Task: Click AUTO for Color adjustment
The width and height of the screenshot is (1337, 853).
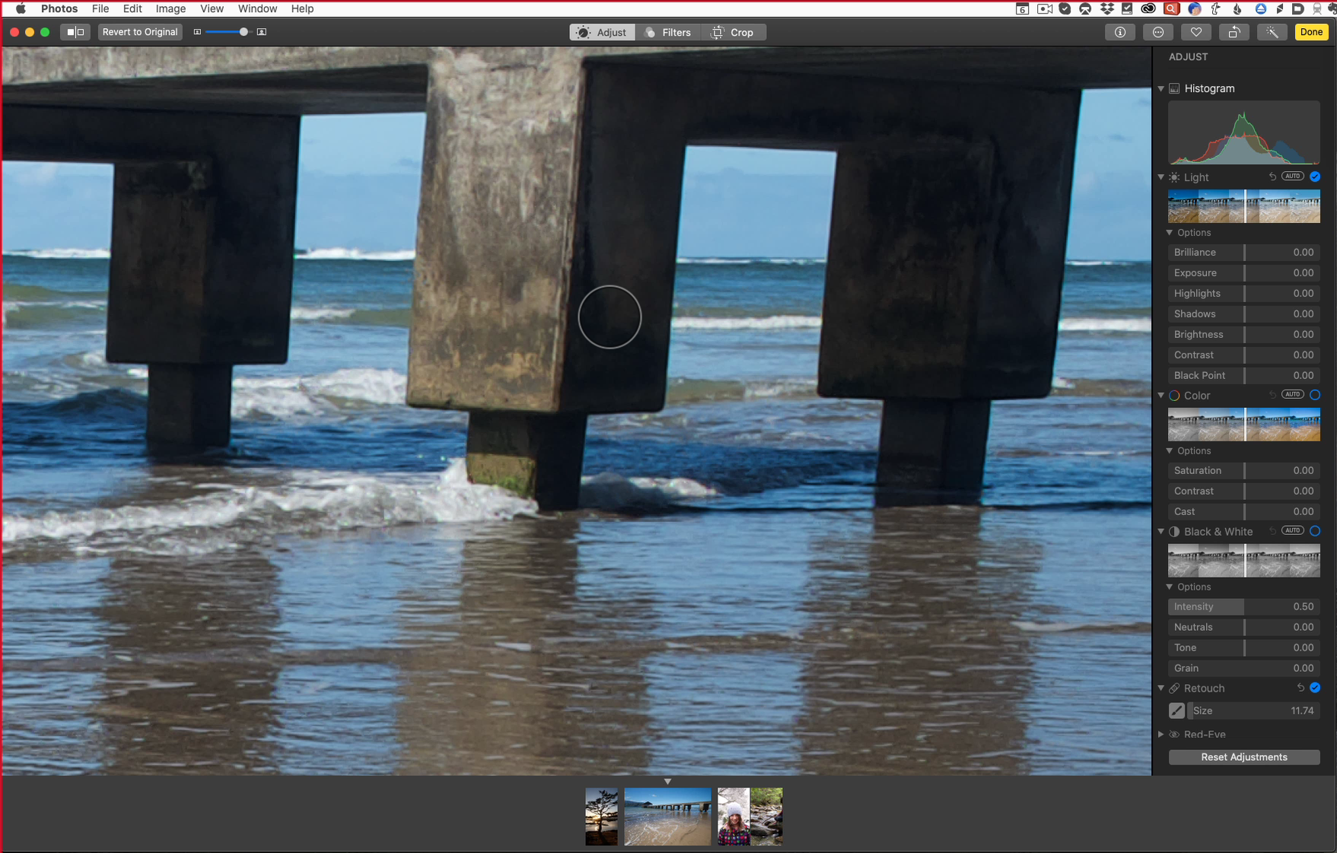Action: [1293, 394]
